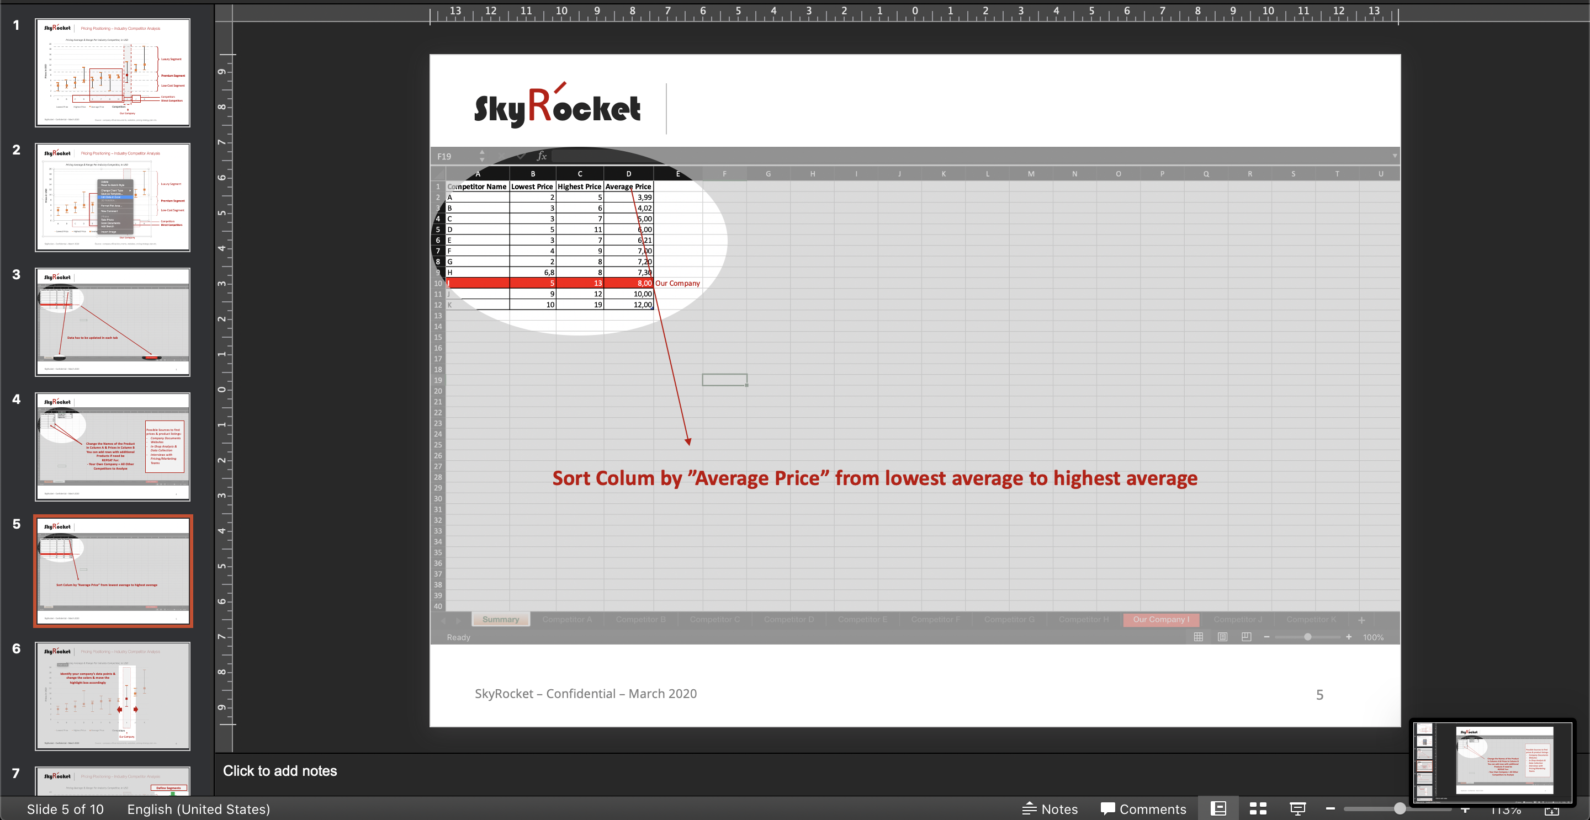Viewport: 1590px width, 820px height.
Task: Adjust Excel zoom slider in the image
Action: (1307, 637)
